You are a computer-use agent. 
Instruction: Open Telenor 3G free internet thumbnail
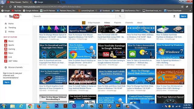pos(170,77)
